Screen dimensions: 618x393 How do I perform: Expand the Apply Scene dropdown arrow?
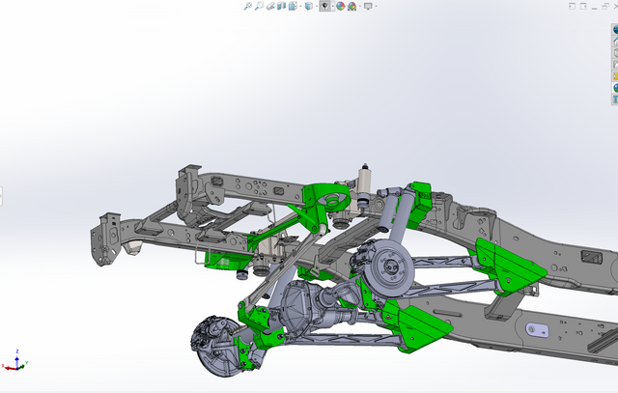click(359, 6)
